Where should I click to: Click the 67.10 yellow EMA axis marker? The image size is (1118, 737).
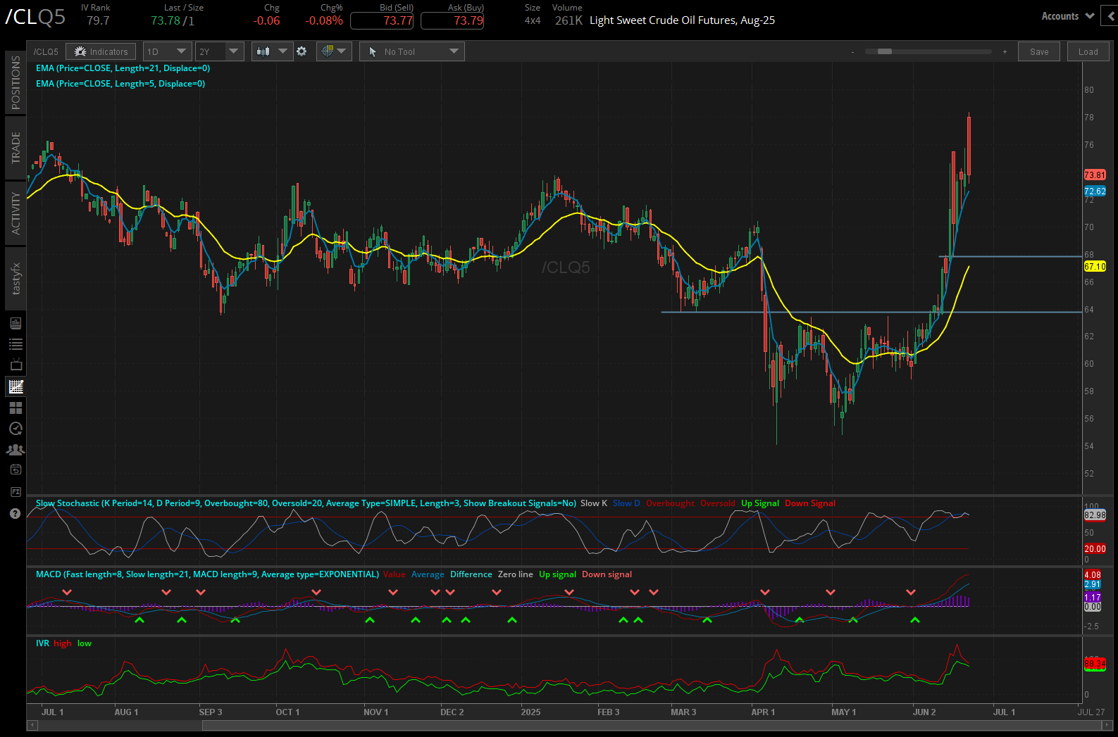pyautogui.click(x=1095, y=266)
